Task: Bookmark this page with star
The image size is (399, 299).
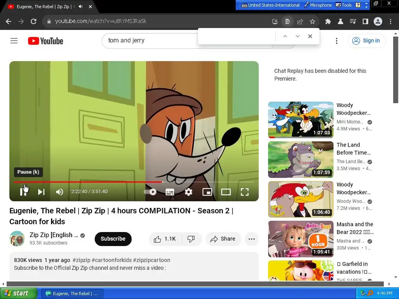Action: pyautogui.click(x=312, y=21)
